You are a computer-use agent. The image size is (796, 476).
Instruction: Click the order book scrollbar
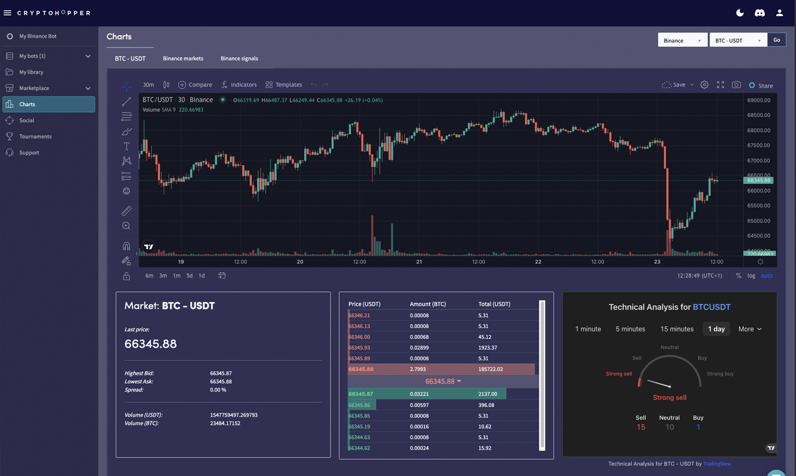[x=542, y=375]
